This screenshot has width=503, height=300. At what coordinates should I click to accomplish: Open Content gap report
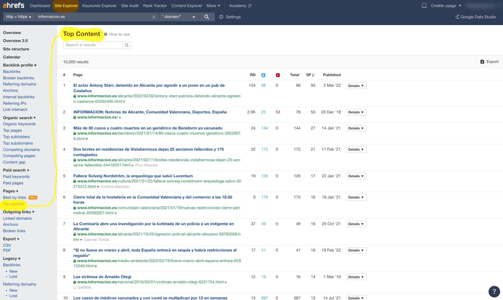[x=14, y=162]
